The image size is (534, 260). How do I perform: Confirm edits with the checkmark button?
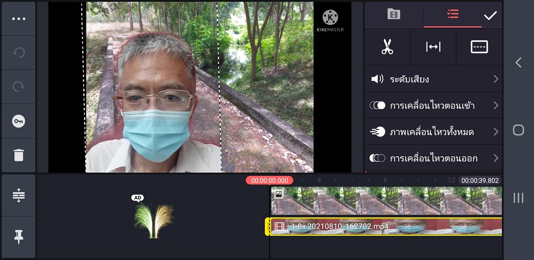click(490, 15)
